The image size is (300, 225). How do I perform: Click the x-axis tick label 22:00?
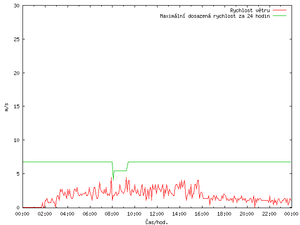[269, 214]
